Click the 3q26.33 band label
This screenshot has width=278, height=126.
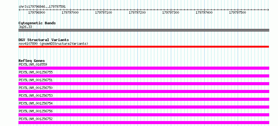tap(25, 27)
